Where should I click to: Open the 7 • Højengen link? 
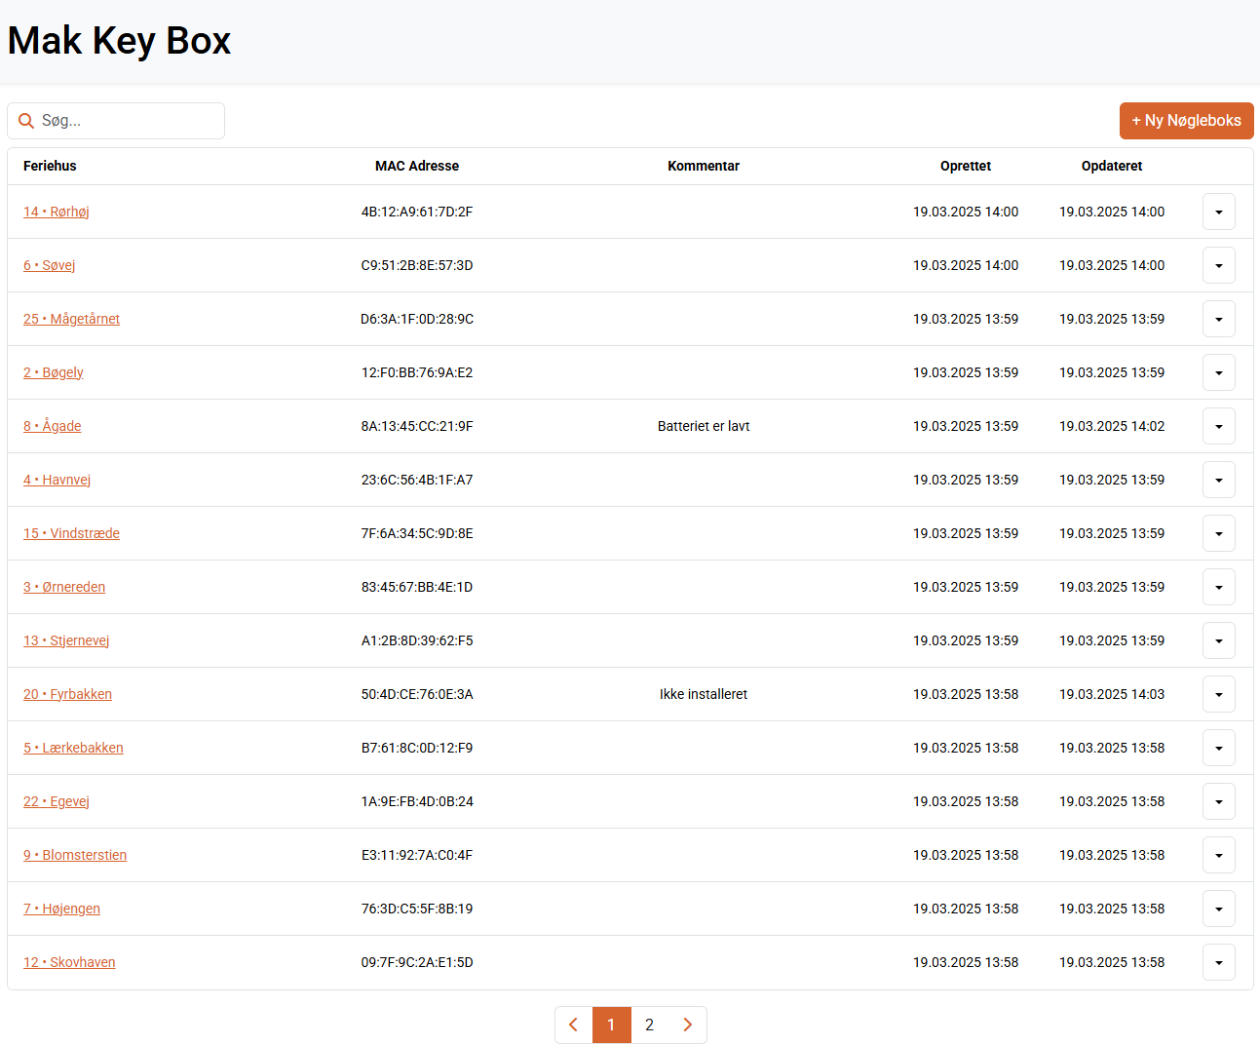point(61,909)
